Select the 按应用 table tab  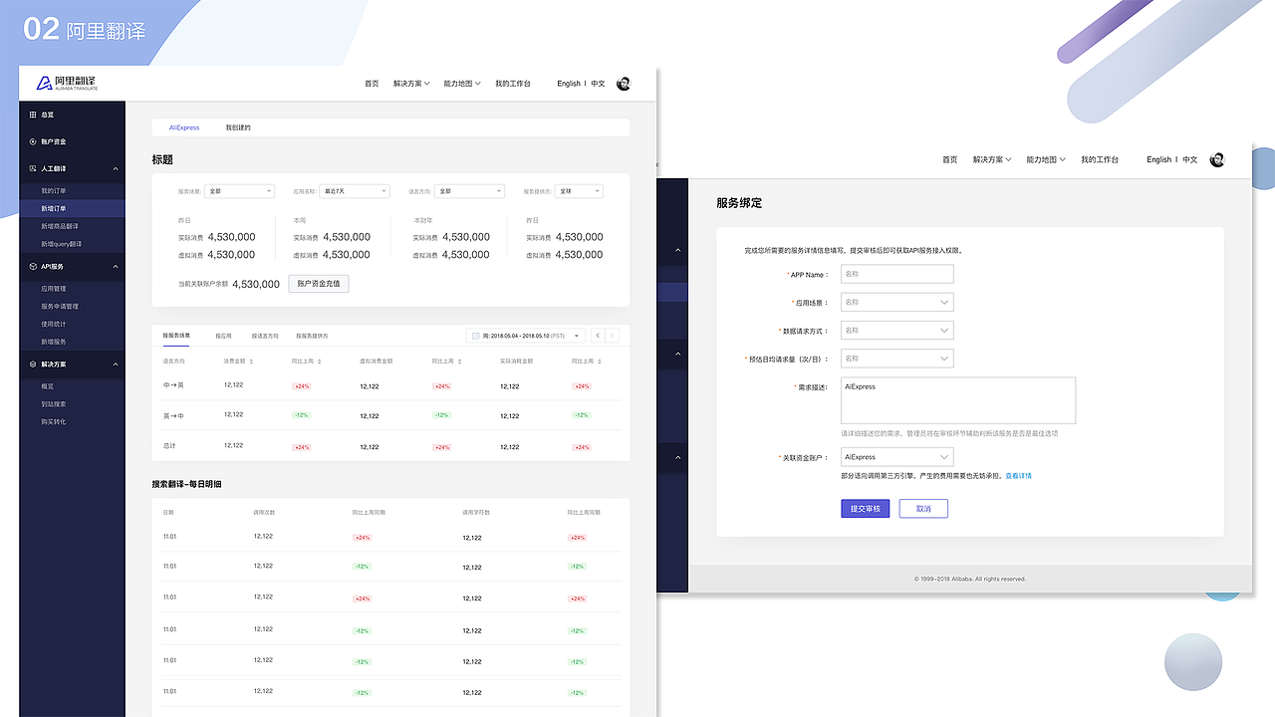(x=223, y=336)
